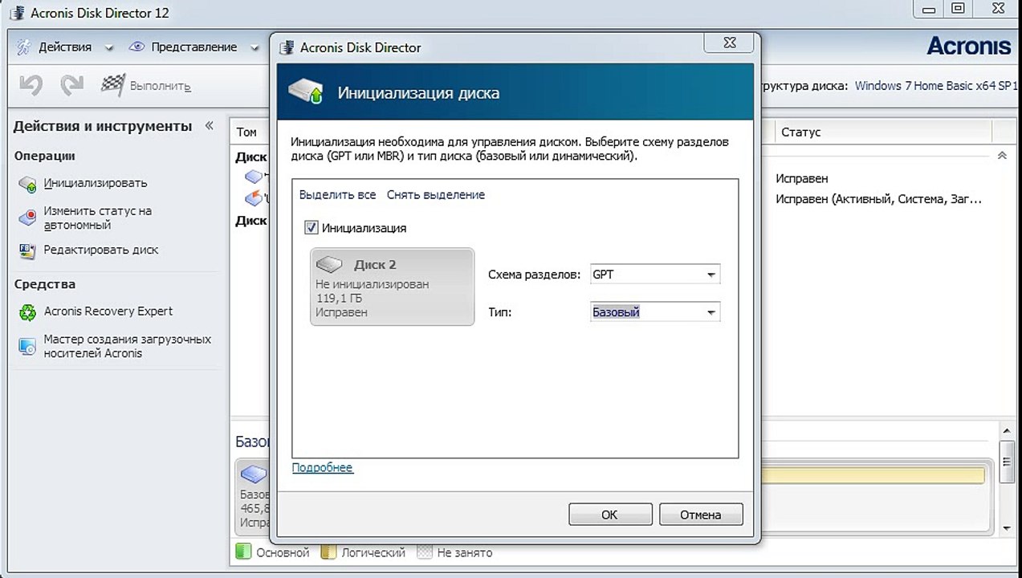Click the dialog title bar disk icon
This screenshot has width=1022, height=578.
[x=287, y=47]
